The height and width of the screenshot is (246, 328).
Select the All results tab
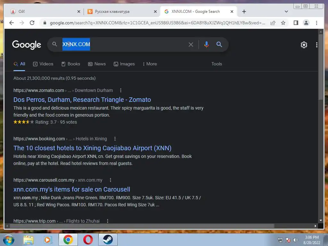pyautogui.click(x=19, y=64)
